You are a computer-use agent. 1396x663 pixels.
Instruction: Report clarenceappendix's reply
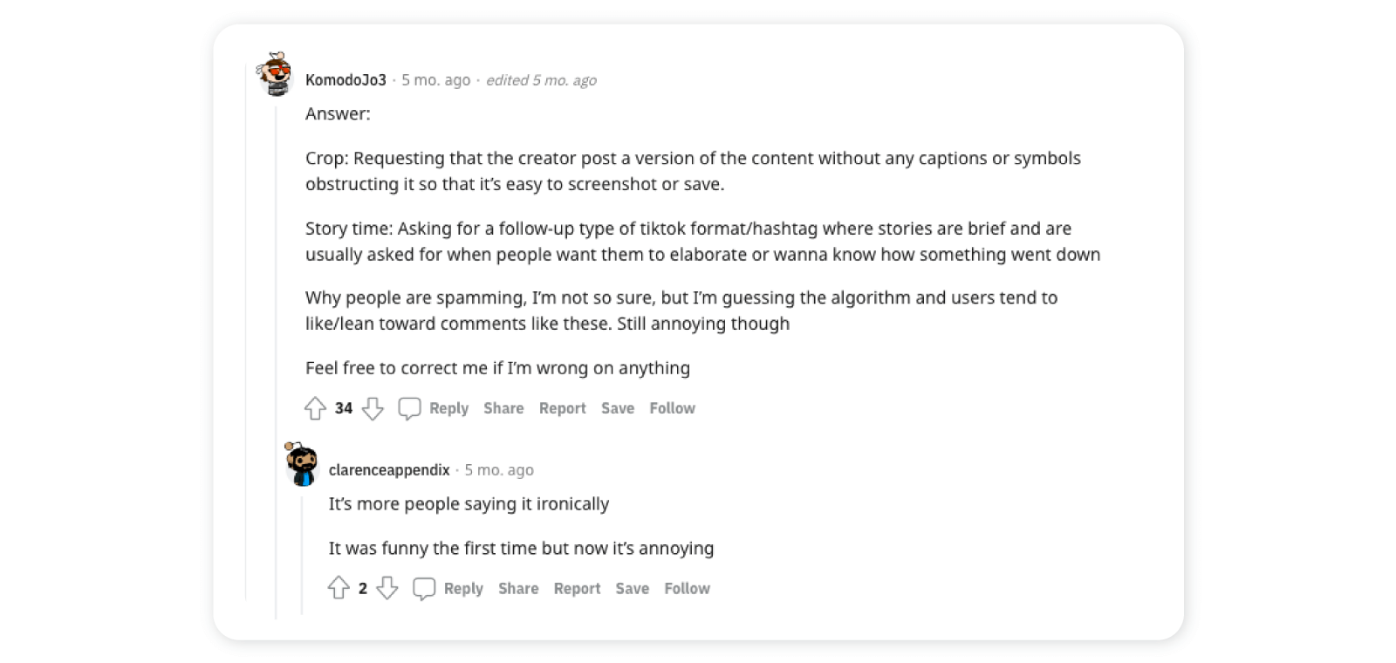(577, 588)
